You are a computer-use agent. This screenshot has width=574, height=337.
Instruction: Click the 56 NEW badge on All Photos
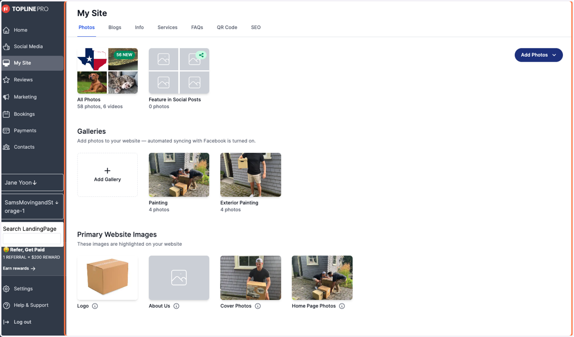click(x=124, y=55)
